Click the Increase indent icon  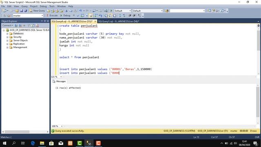(134, 16)
